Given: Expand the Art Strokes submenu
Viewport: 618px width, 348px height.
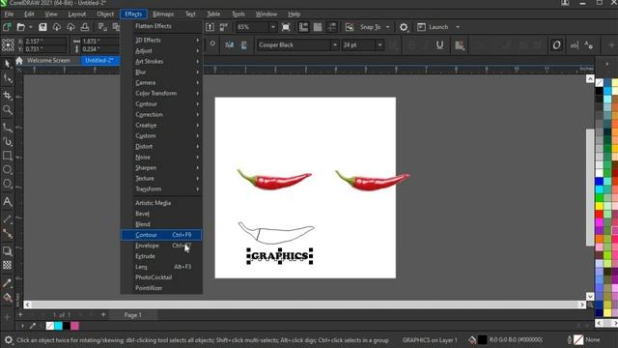Looking at the screenshot, I should click(x=161, y=61).
